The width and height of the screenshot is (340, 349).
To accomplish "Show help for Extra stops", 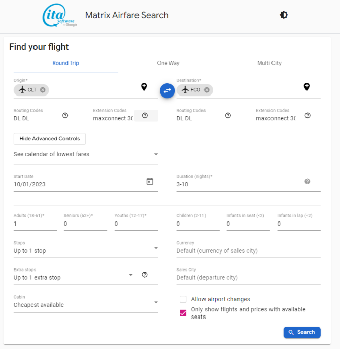I will pyautogui.click(x=145, y=275).
